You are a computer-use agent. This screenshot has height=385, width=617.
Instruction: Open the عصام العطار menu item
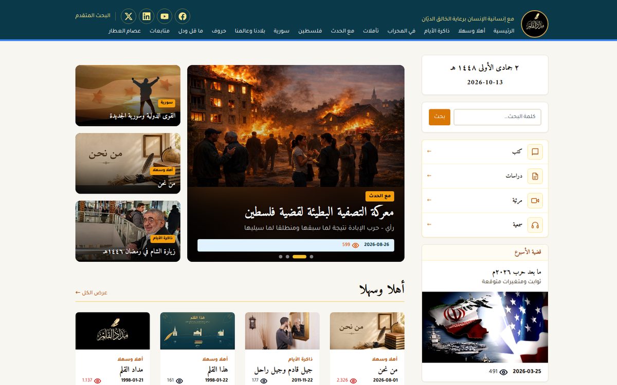click(125, 31)
